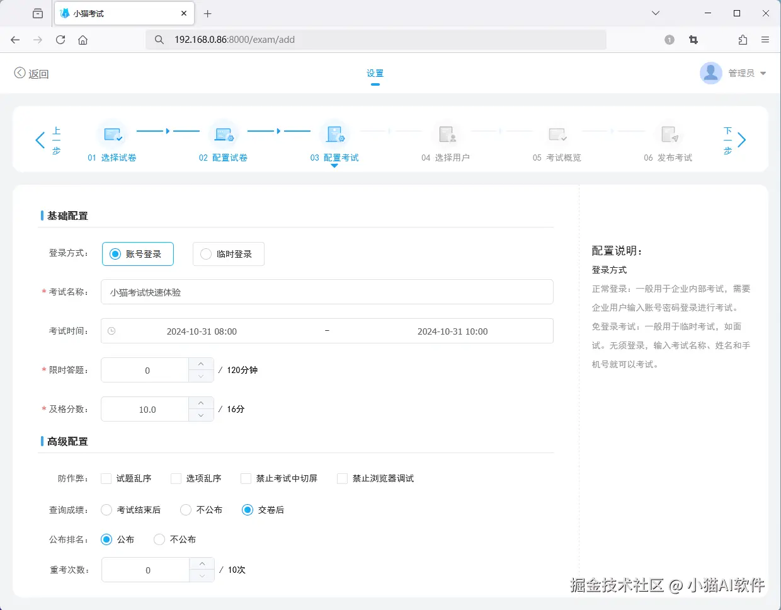Click the 下一步 right chevron
The image size is (781, 610).
(x=741, y=139)
